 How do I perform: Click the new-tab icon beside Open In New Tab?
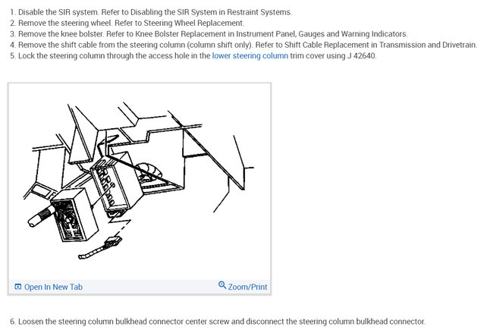point(18,287)
